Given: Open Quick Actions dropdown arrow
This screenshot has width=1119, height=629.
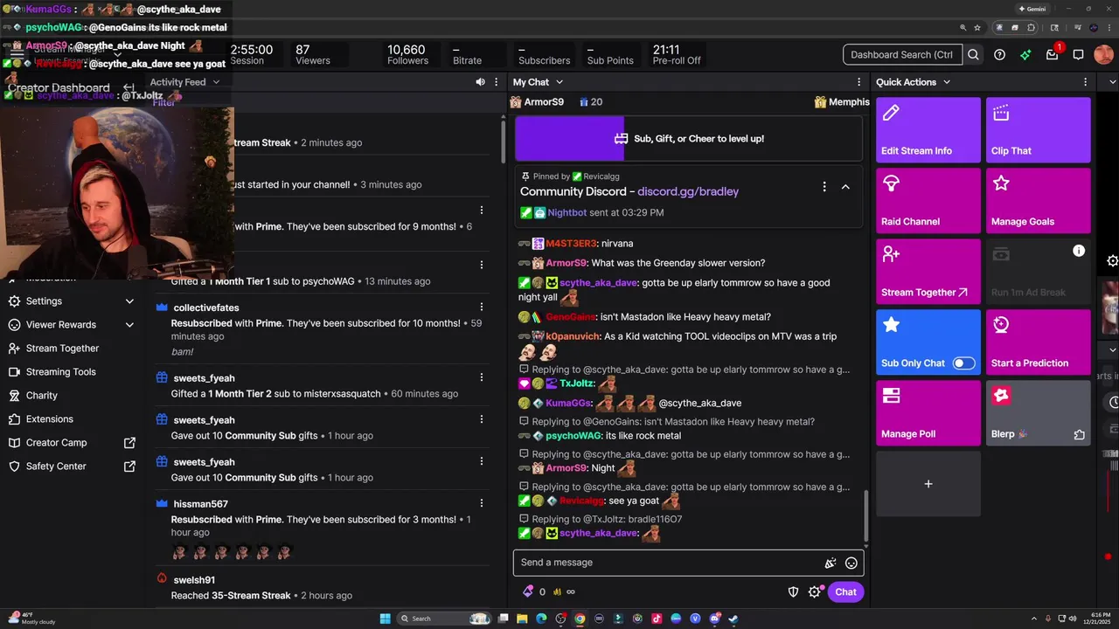Looking at the screenshot, I should coord(946,82).
